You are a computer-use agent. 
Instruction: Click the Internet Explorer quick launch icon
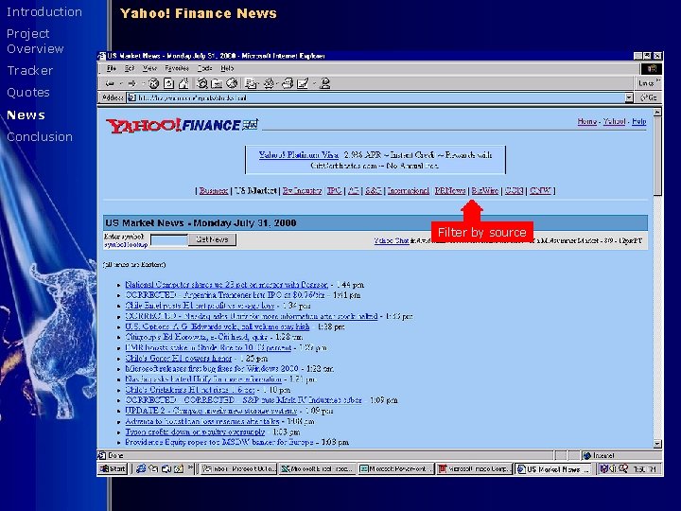(141, 468)
